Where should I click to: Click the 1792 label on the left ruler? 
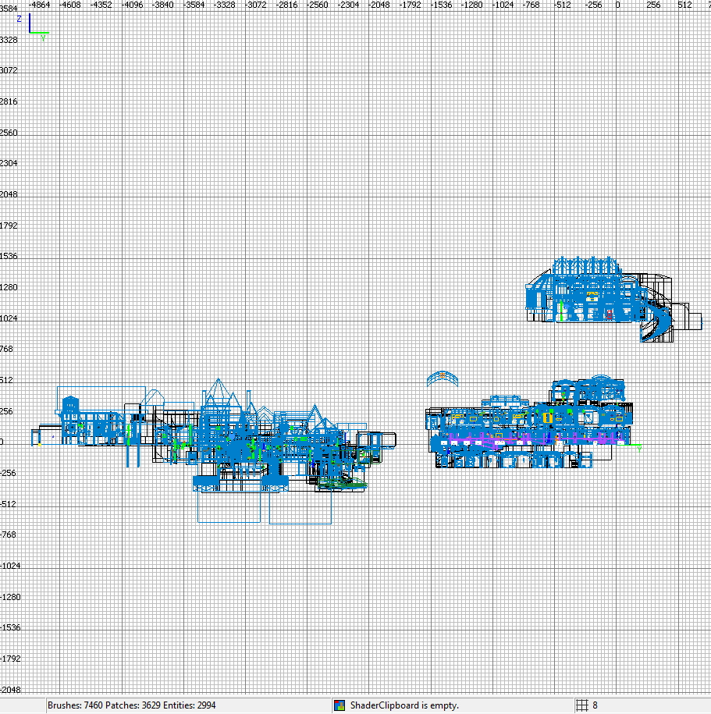[9, 226]
